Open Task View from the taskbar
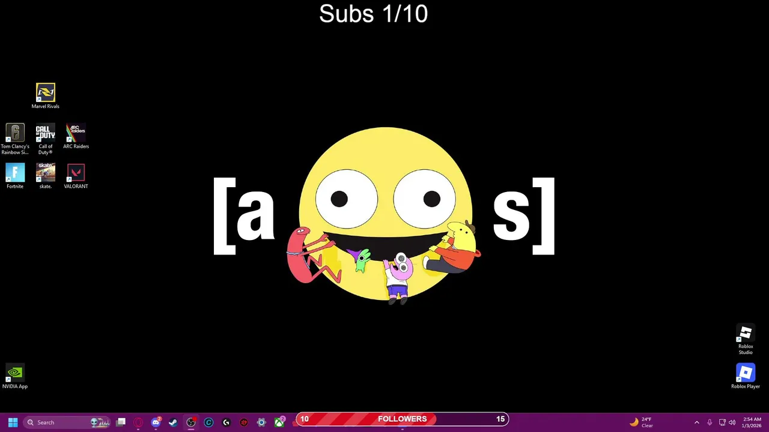 pyautogui.click(x=121, y=422)
